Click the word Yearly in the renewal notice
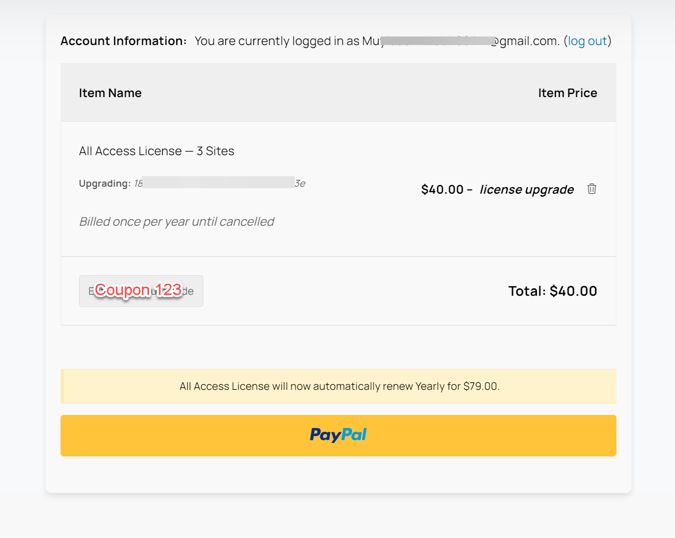Viewport: 675px width, 538px height. (430, 386)
